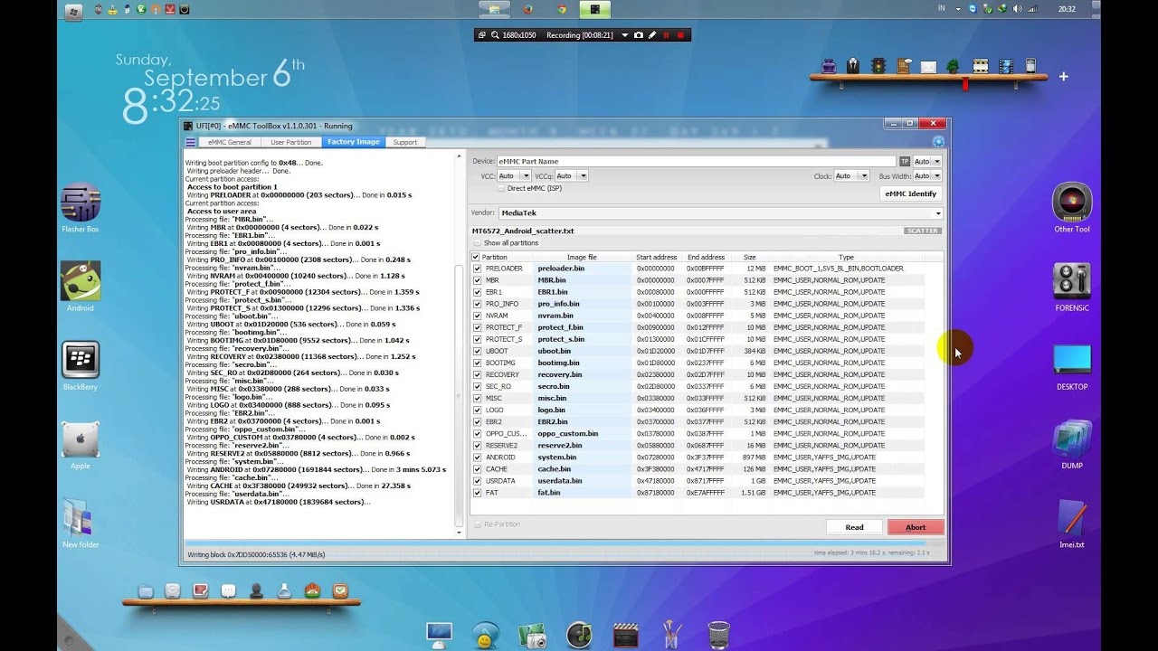This screenshot has width=1158, height=651.
Task: Open the trash bin dock icon
Action: tap(719, 635)
